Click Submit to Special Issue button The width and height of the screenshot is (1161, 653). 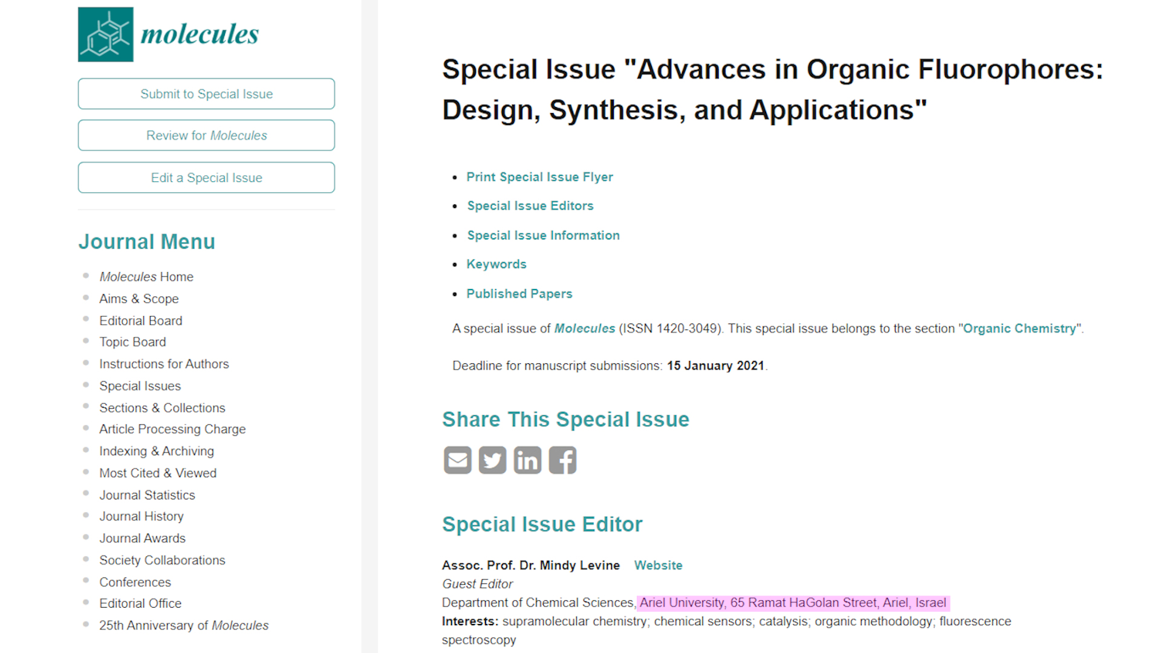click(x=206, y=94)
